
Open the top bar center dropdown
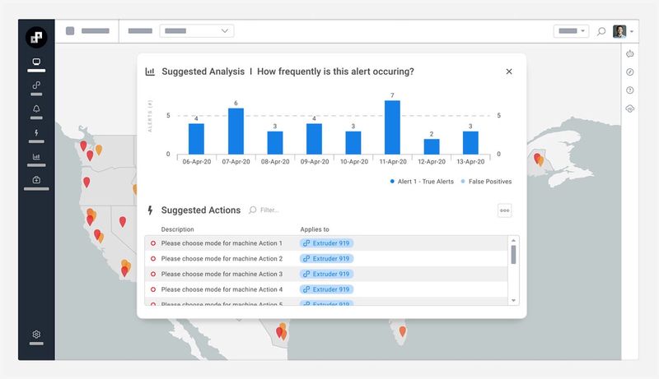(197, 30)
